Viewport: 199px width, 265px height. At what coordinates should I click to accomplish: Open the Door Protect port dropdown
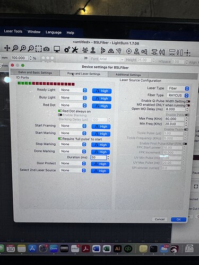pyautogui.click(x=73, y=163)
